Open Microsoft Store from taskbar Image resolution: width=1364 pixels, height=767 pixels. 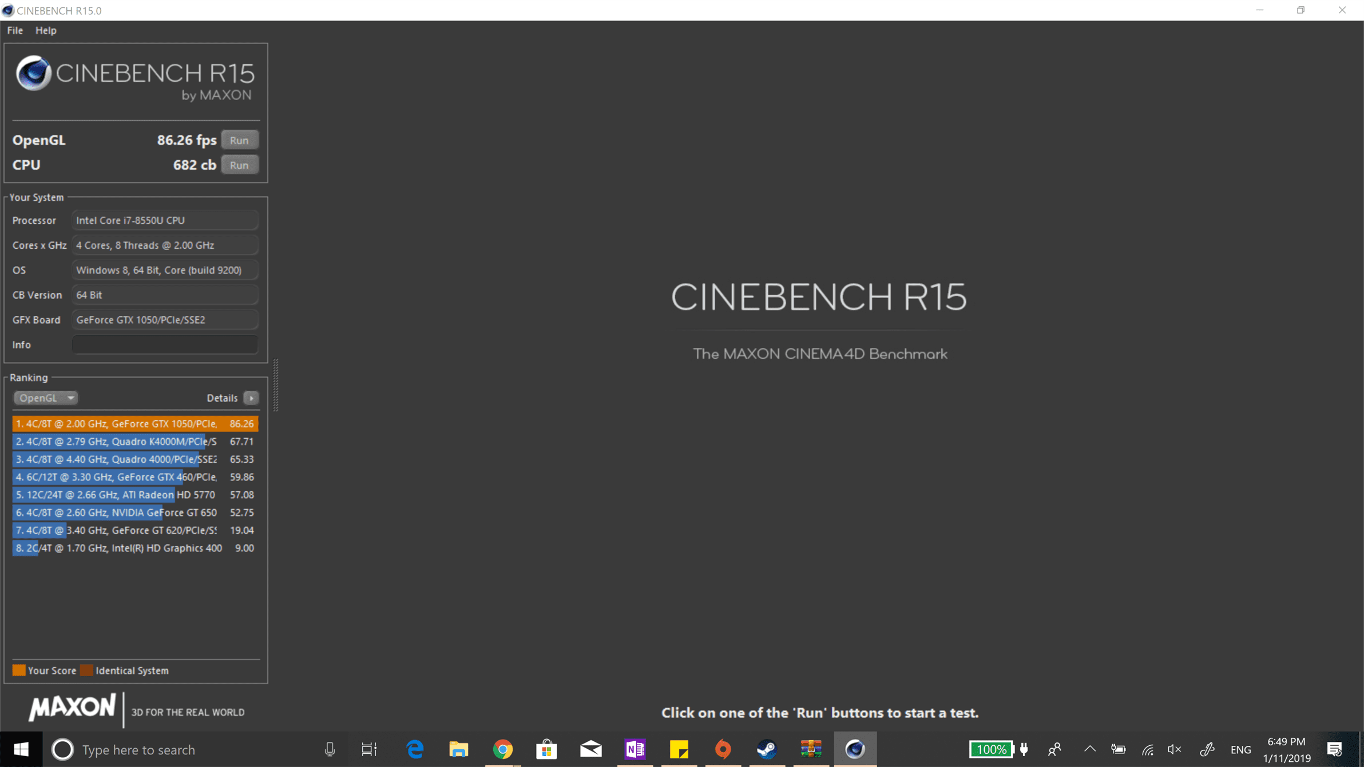(x=547, y=749)
